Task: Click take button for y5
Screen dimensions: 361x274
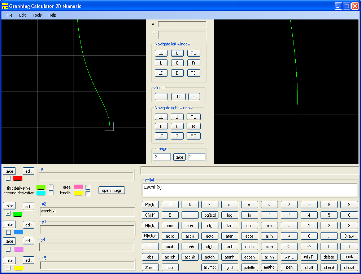Action: point(9,260)
